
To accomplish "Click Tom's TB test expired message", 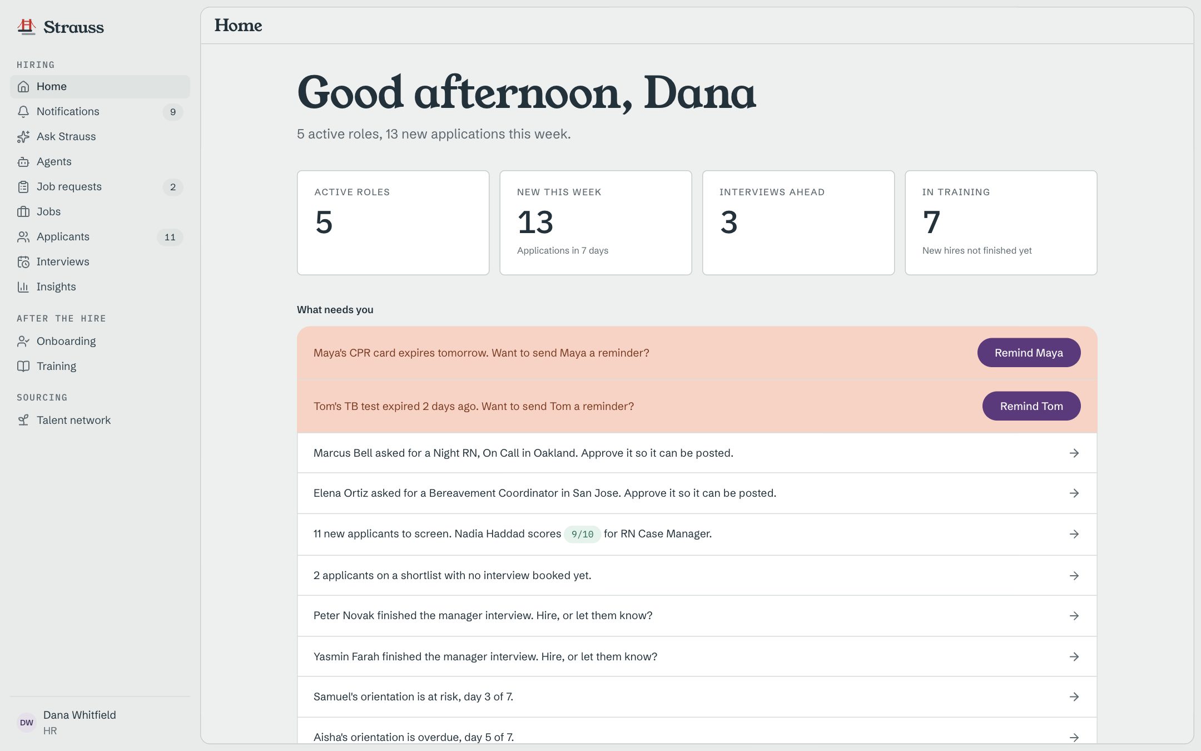I will point(474,407).
